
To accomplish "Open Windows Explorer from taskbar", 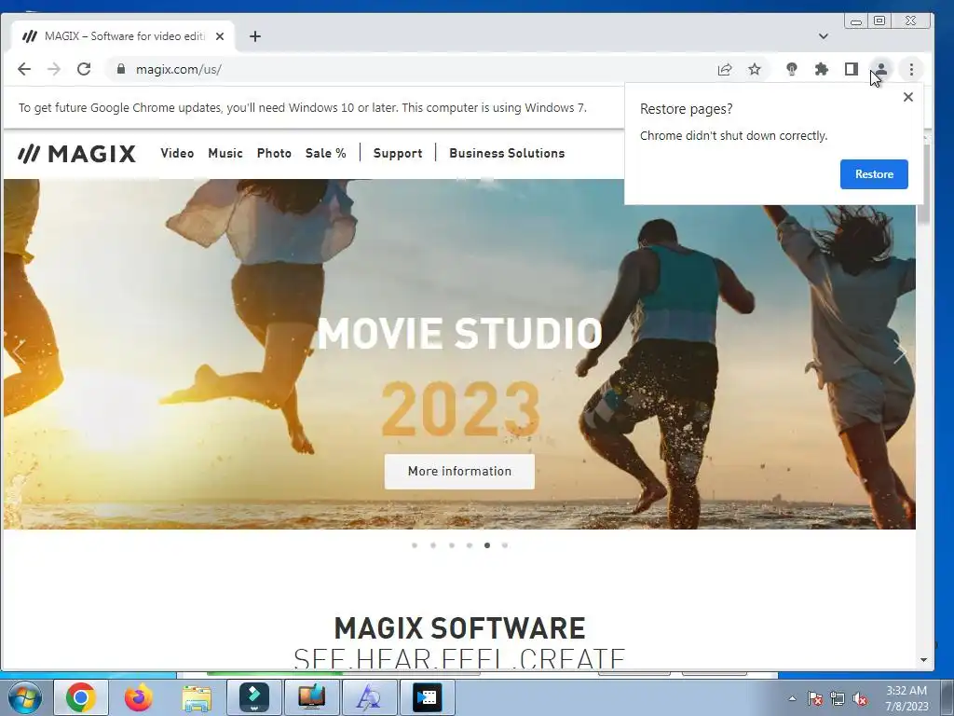I will [x=197, y=697].
